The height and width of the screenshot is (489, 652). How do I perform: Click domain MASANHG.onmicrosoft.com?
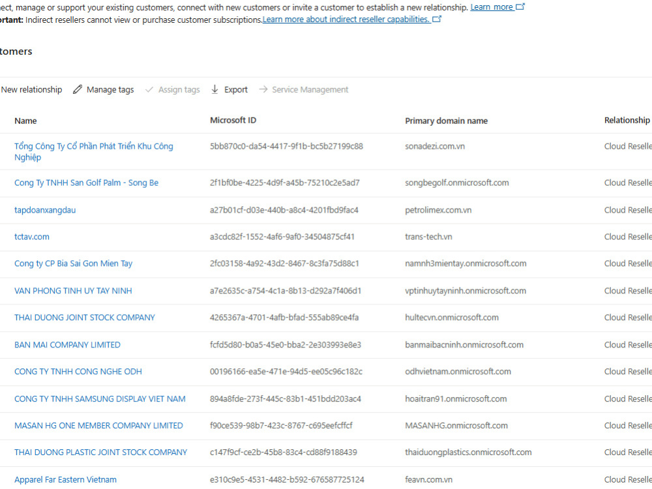(456, 425)
